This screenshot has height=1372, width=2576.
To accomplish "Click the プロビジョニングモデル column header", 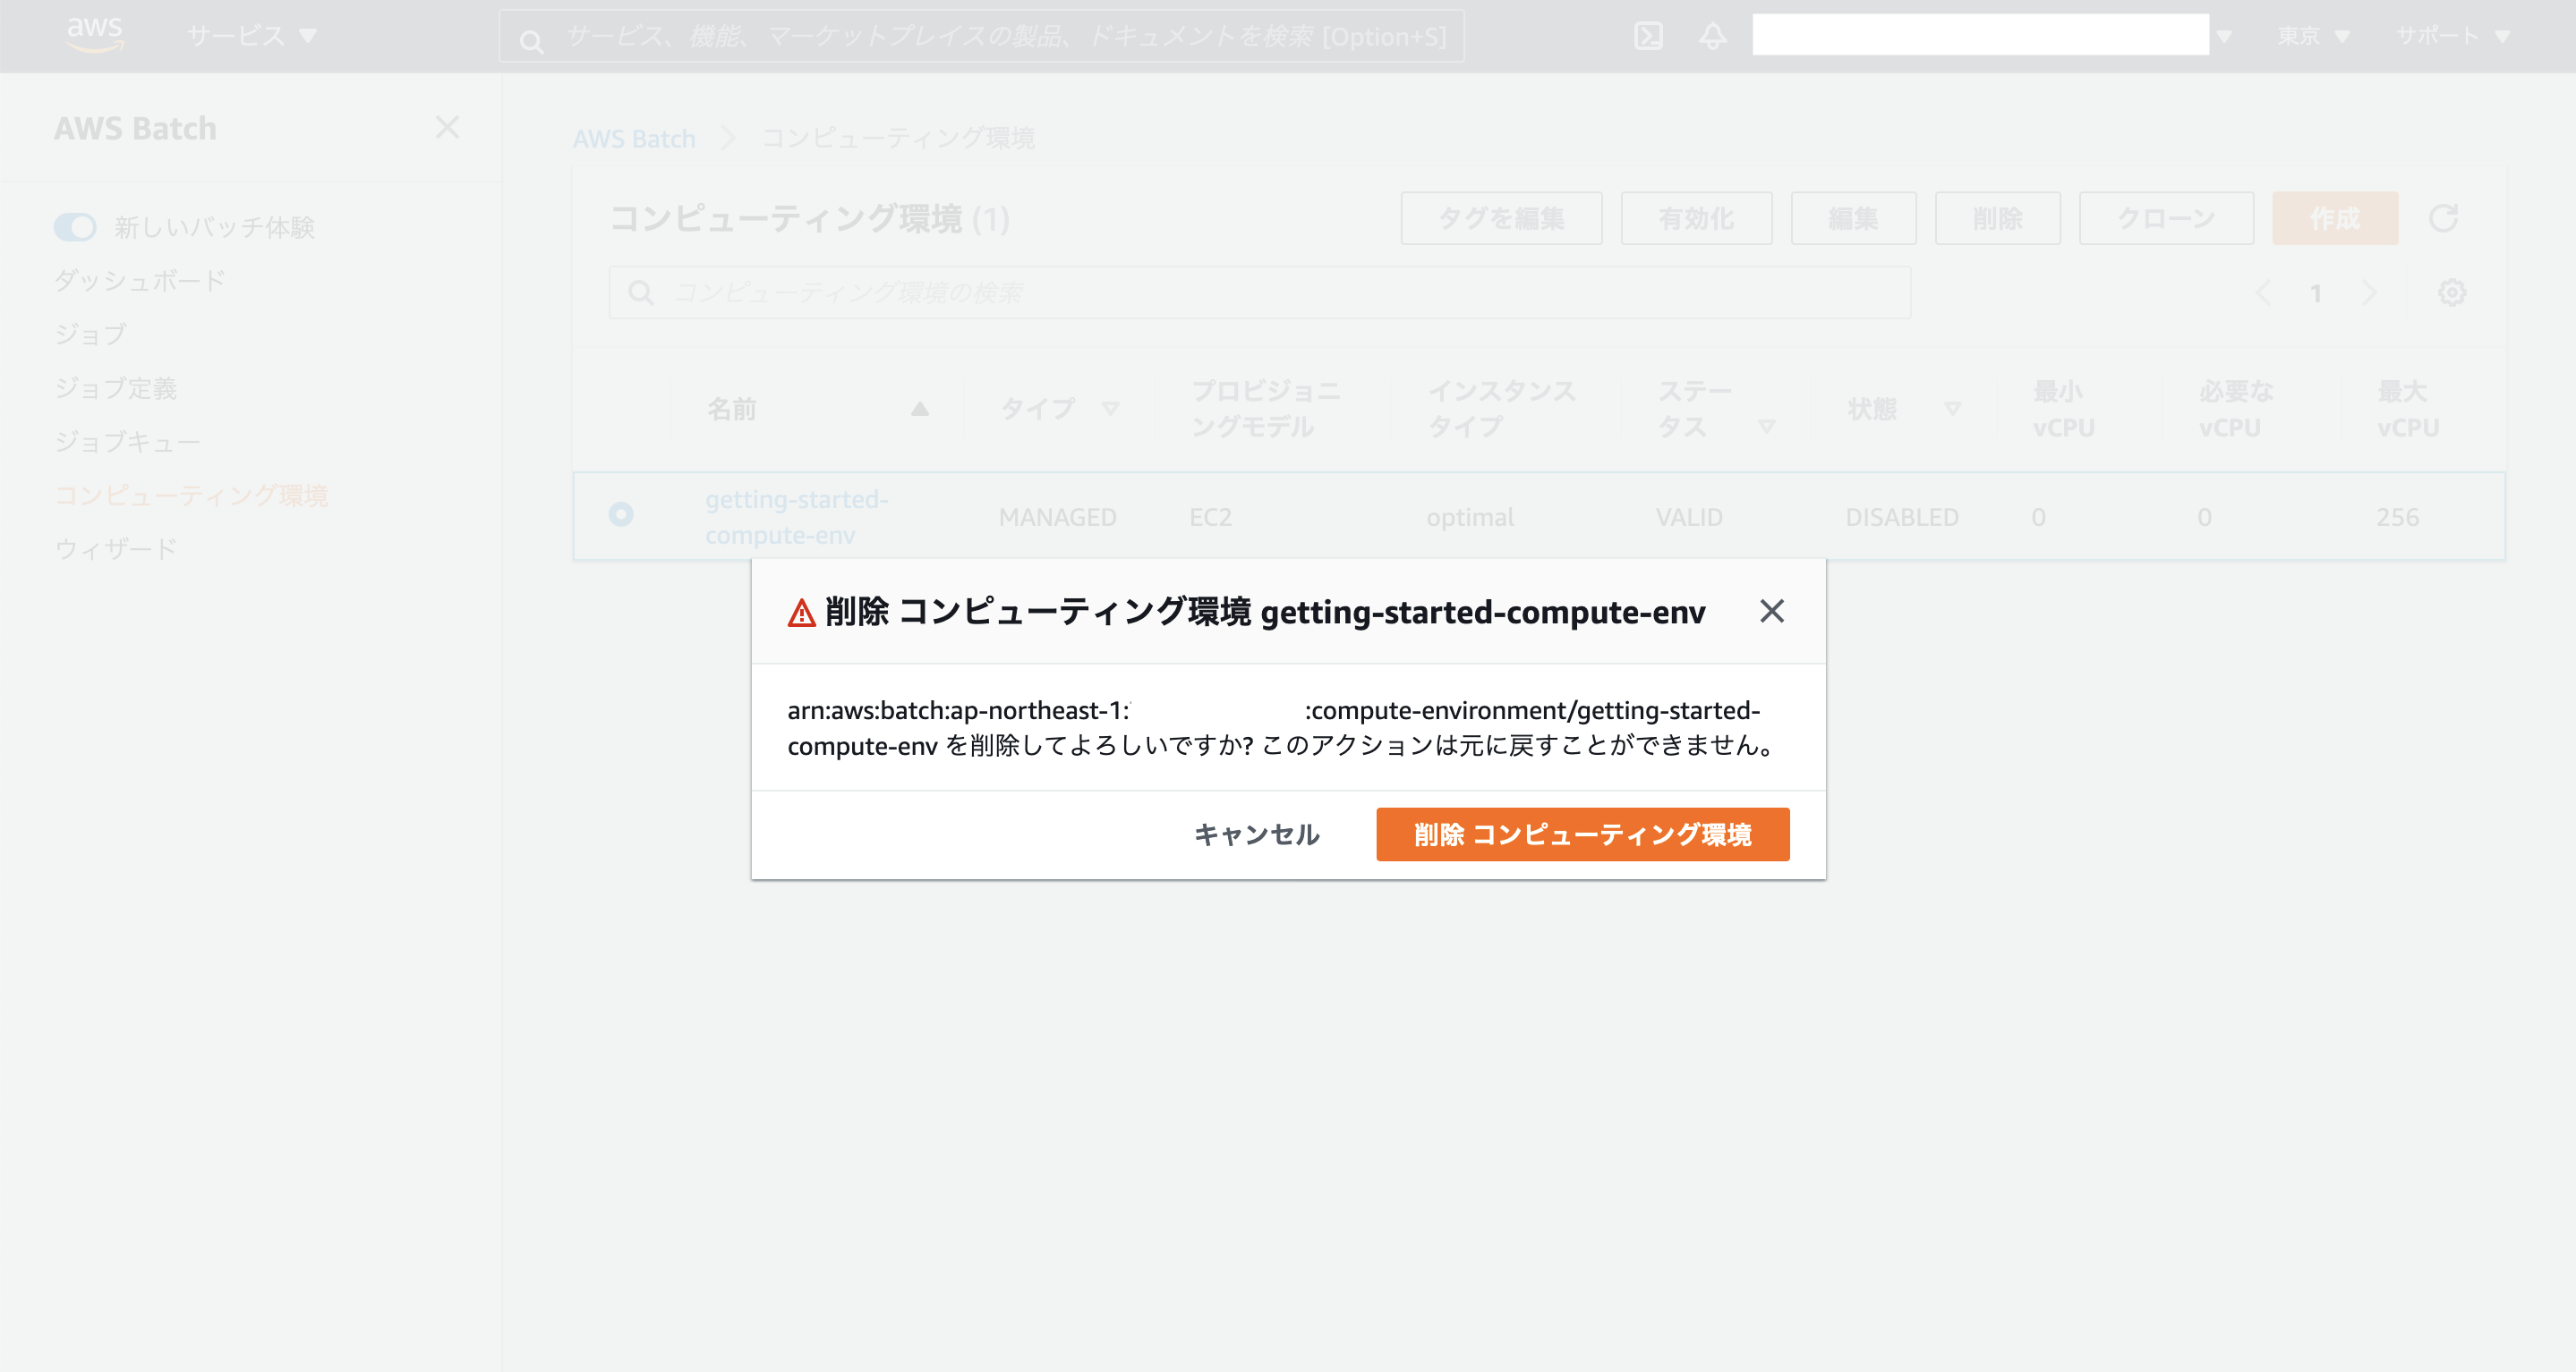I will tap(1265, 409).
